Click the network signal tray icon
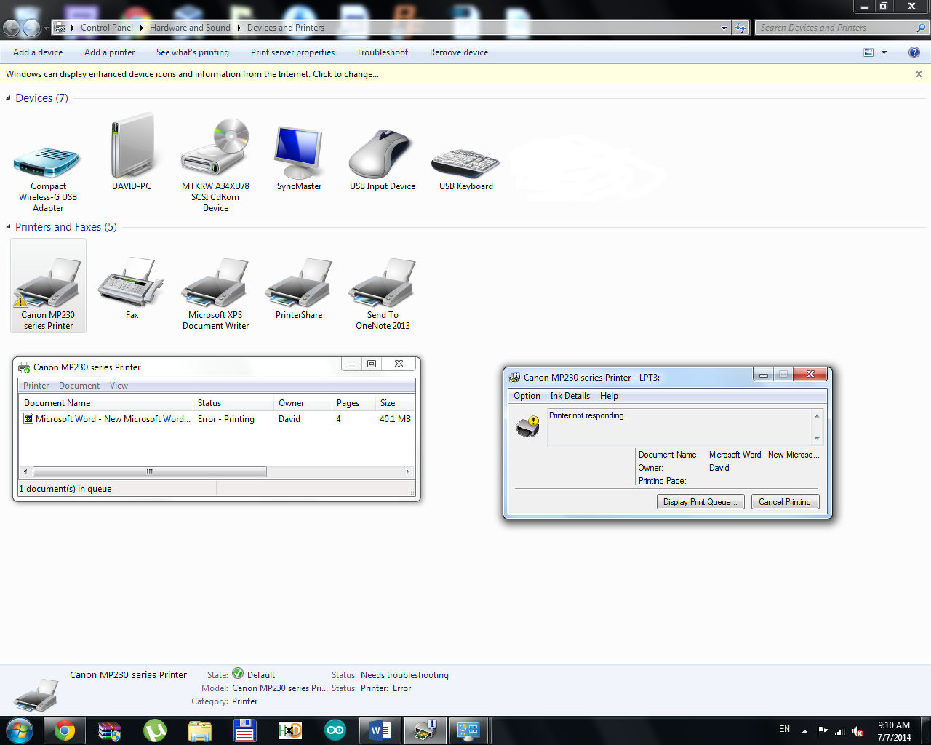The image size is (931, 745). [x=840, y=731]
